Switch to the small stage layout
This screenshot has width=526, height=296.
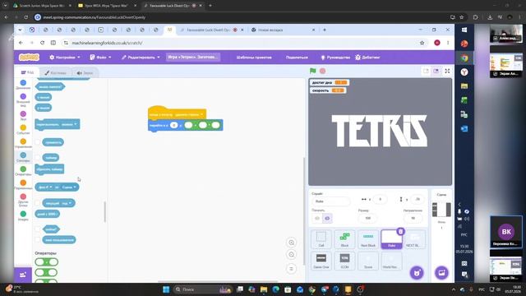[x=426, y=72]
